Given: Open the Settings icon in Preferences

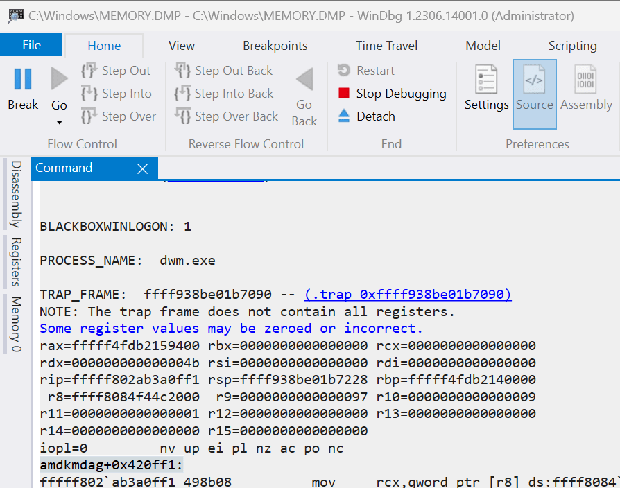Looking at the screenshot, I should tap(486, 79).
